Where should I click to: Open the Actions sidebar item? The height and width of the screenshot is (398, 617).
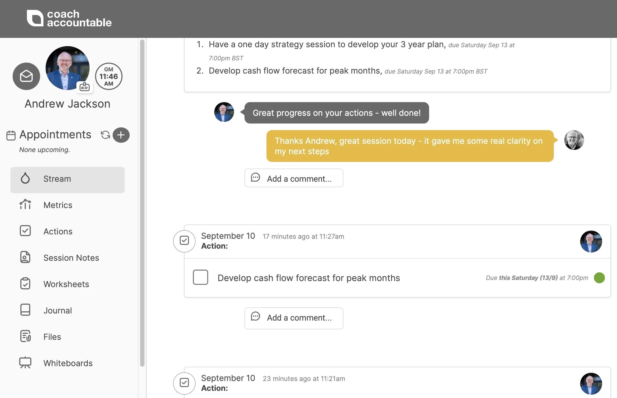tap(58, 231)
